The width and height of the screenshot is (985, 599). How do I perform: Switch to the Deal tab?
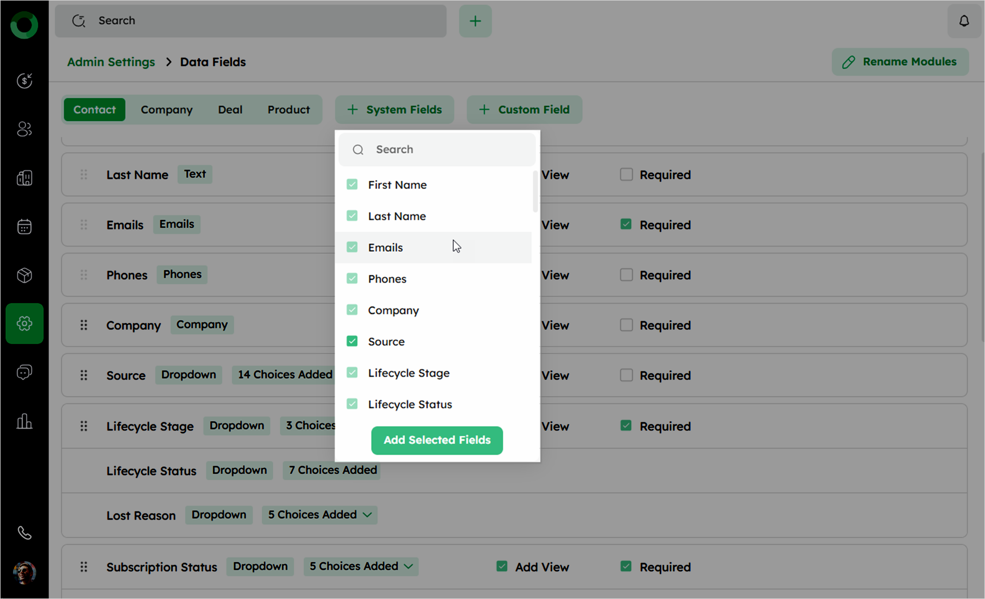pyautogui.click(x=230, y=110)
